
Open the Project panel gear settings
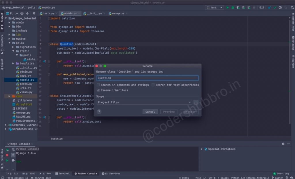[34, 13]
